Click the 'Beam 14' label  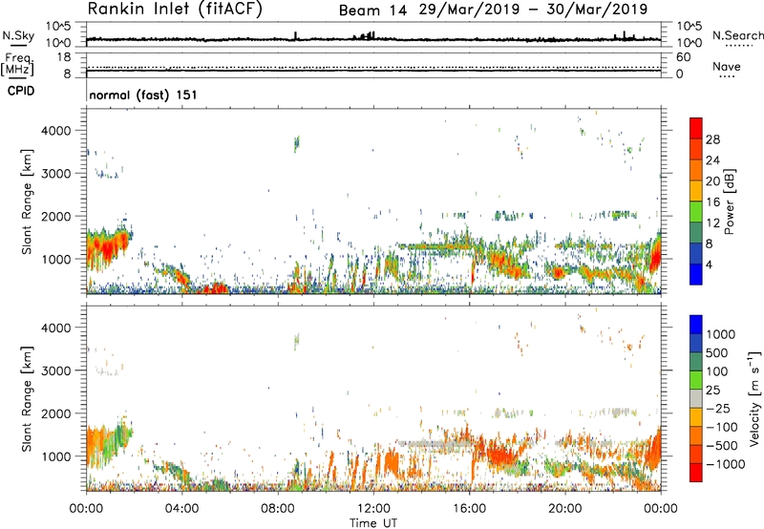point(372,10)
